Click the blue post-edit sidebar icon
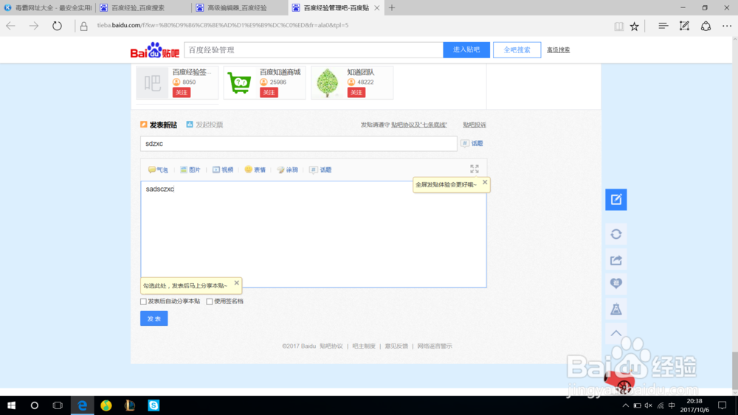 point(616,200)
